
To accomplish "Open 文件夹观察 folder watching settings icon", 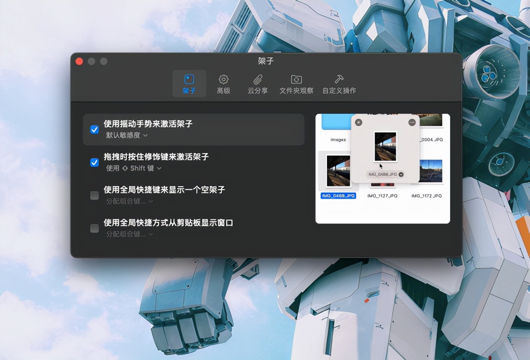I will 296,79.
